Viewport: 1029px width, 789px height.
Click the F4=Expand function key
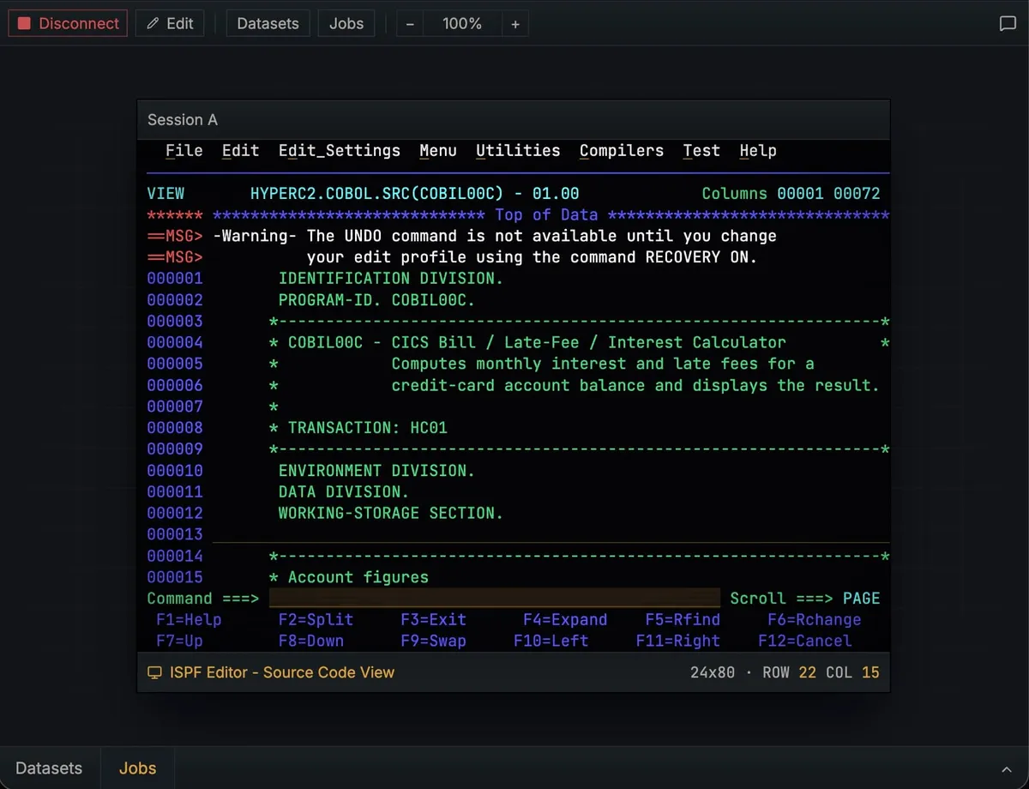(x=565, y=620)
